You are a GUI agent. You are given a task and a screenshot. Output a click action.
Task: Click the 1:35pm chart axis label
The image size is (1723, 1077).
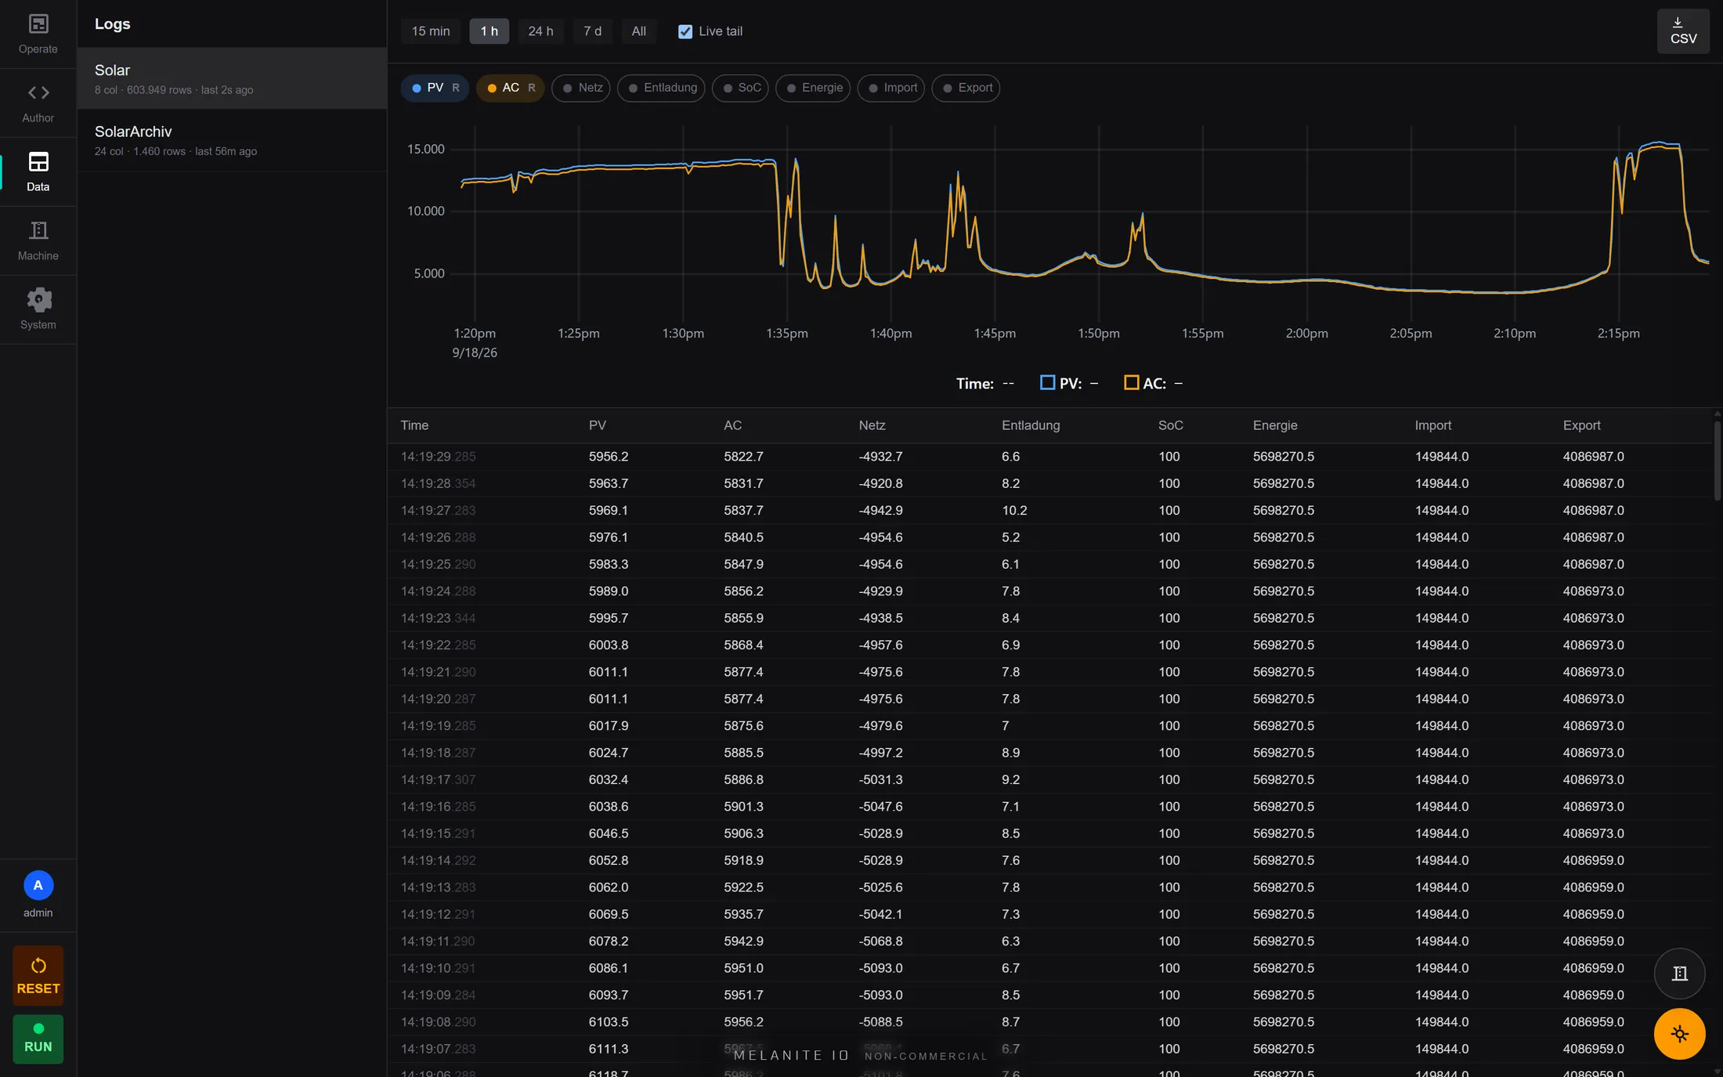(x=786, y=333)
